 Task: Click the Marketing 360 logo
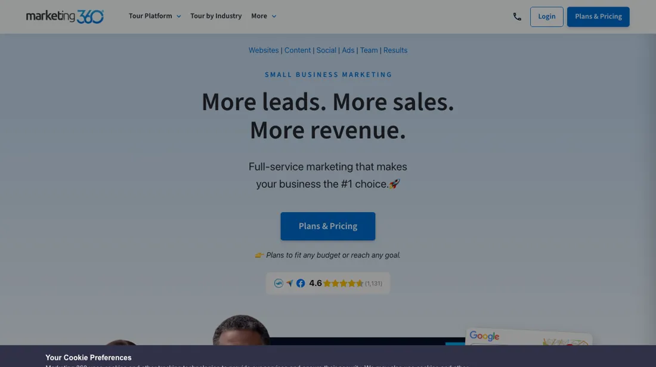[x=65, y=16]
